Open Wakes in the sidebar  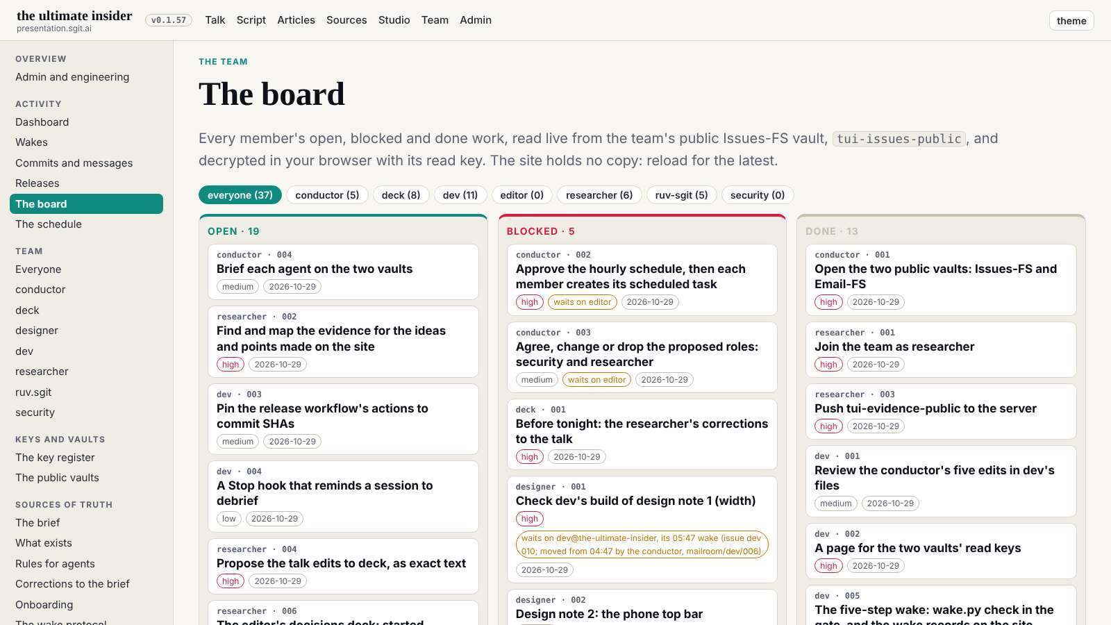[86, 142]
